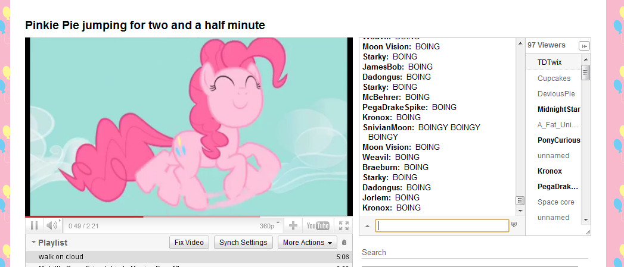Select viewer A_Fat_Uni…
This screenshot has height=267, width=624.
tap(557, 125)
